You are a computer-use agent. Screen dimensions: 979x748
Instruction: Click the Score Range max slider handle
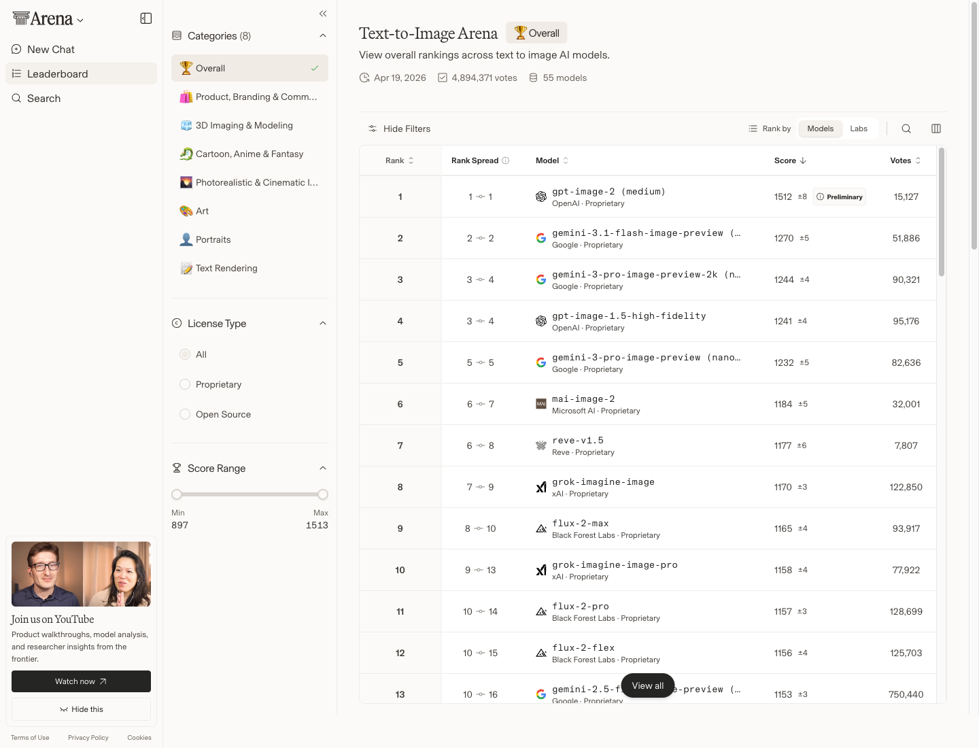[323, 494]
